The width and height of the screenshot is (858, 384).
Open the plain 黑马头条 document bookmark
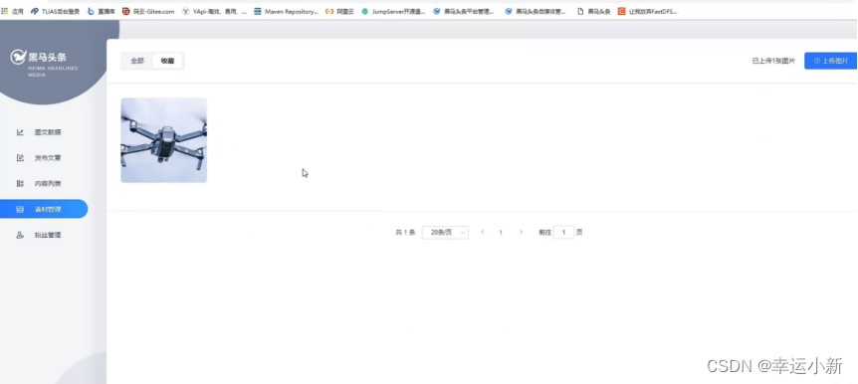pos(594,11)
